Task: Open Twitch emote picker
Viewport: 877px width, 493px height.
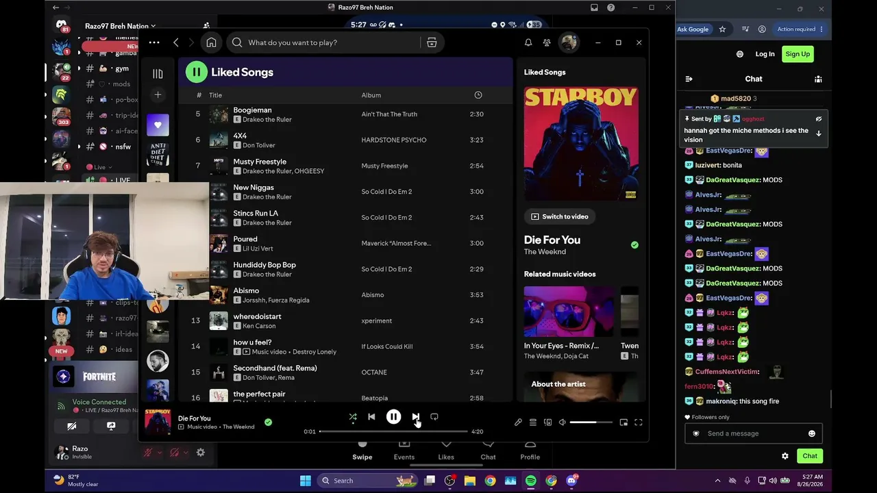Action: (812, 433)
